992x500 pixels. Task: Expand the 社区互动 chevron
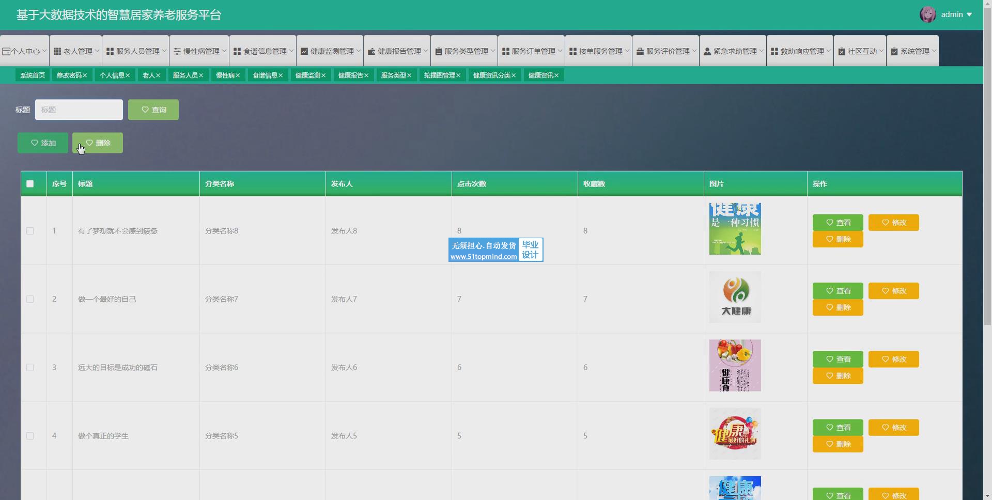tap(881, 51)
